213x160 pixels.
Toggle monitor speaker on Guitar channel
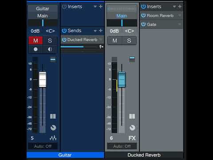tap(50, 49)
